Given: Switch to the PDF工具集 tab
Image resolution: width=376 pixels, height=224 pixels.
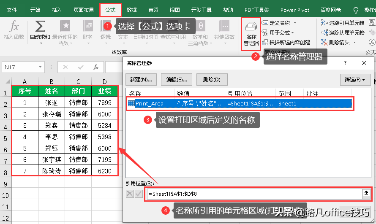Looking at the screenshot, I should click(257, 10).
